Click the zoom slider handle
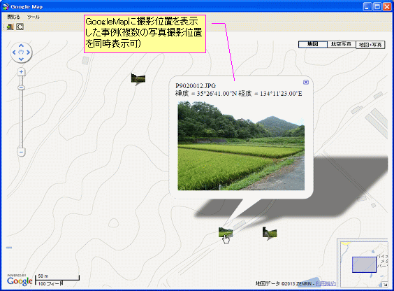The image size is (394, 291). click(21, 87)
